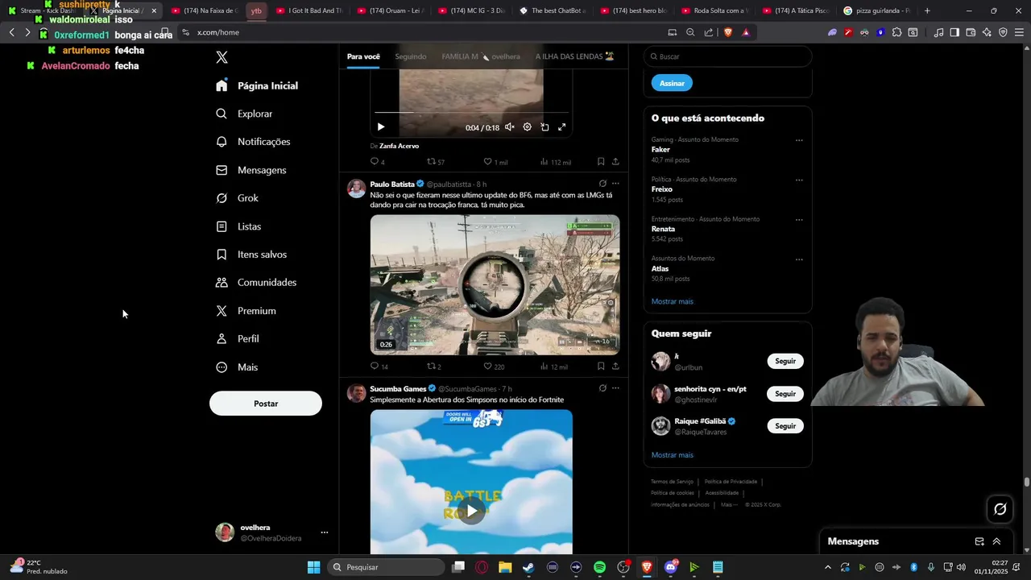Open Sucumba Games profile avatar
The height and width of the screenshot is (580, 1031).
(356, 393)
